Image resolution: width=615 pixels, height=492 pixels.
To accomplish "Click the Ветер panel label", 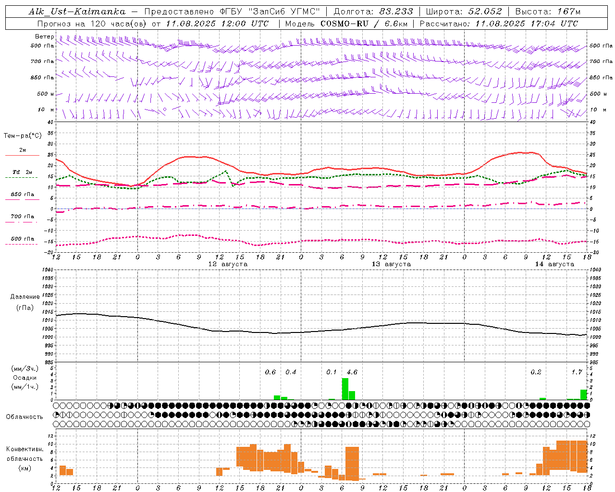I will (44, 37).
